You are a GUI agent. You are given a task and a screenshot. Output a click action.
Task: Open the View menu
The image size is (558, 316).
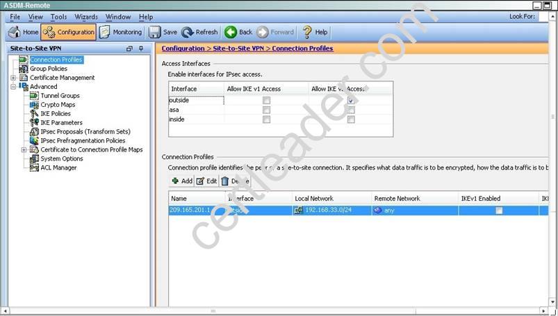pyautogui.click(x=35, y=17)
